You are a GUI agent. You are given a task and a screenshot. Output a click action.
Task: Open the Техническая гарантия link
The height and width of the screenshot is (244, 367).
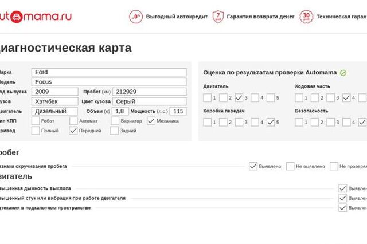[342, 17]
